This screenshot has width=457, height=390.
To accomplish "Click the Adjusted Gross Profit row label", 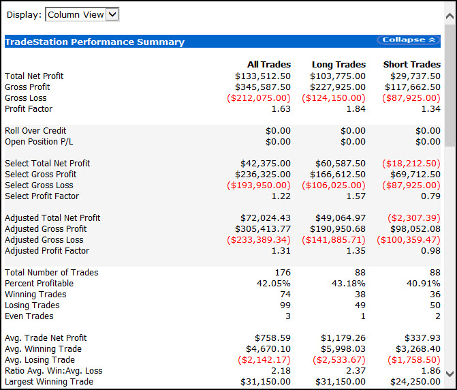I will [x=46, y=228].
